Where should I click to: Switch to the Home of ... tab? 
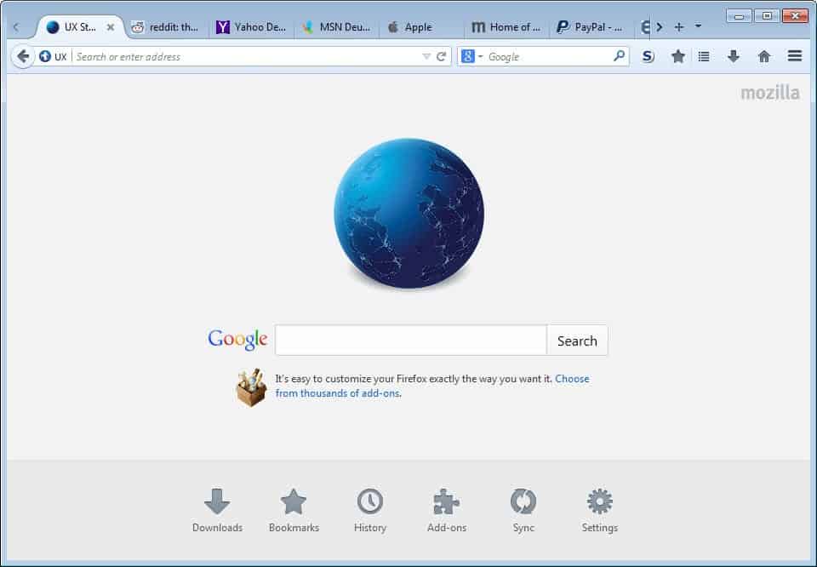click(507, 27)
